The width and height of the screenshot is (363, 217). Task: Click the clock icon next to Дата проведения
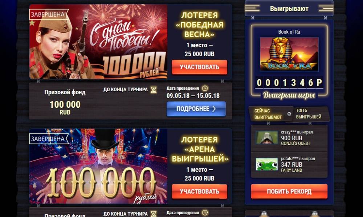[x=205, y=88]
